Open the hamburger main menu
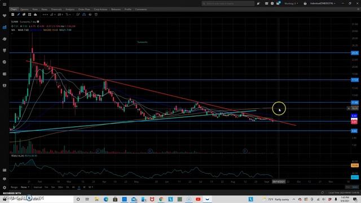The image size is (361, 203). pos(5,4)
